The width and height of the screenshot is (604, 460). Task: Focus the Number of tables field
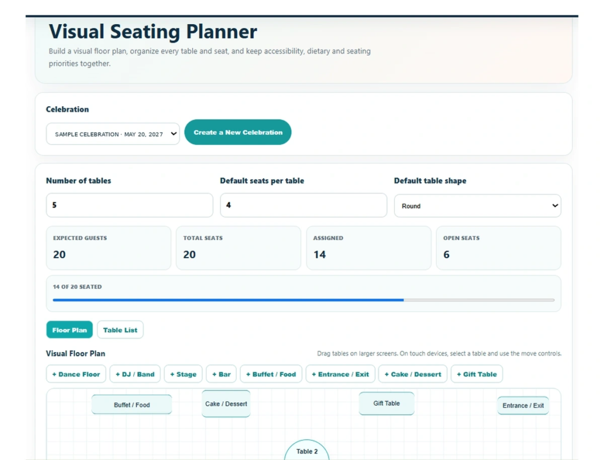tap(129, 205)
